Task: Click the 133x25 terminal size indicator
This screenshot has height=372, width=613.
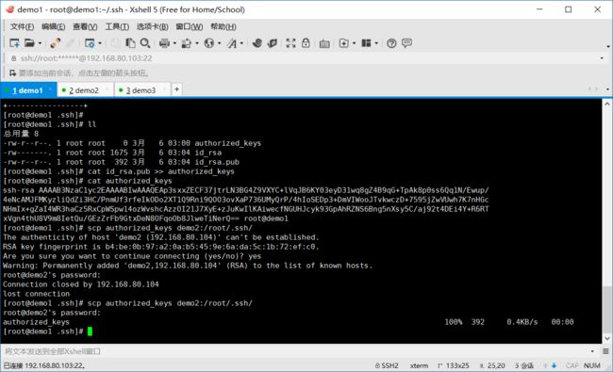Action: coord(453,365)
